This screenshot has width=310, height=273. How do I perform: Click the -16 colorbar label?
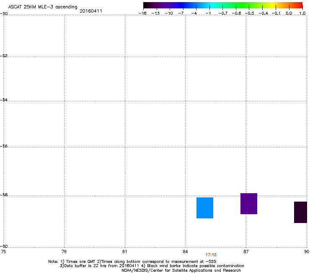(x=142, y=13)
